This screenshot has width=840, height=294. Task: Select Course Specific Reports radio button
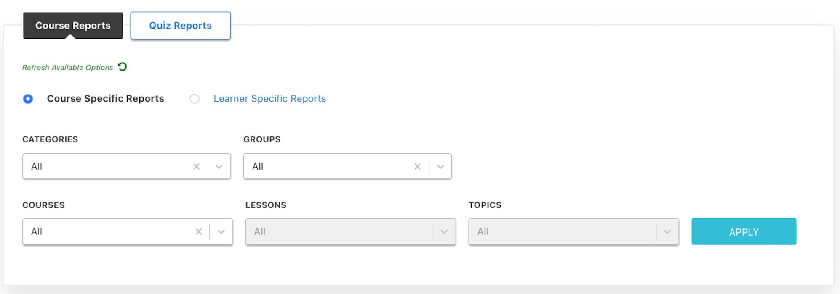(x=28, y=99)
